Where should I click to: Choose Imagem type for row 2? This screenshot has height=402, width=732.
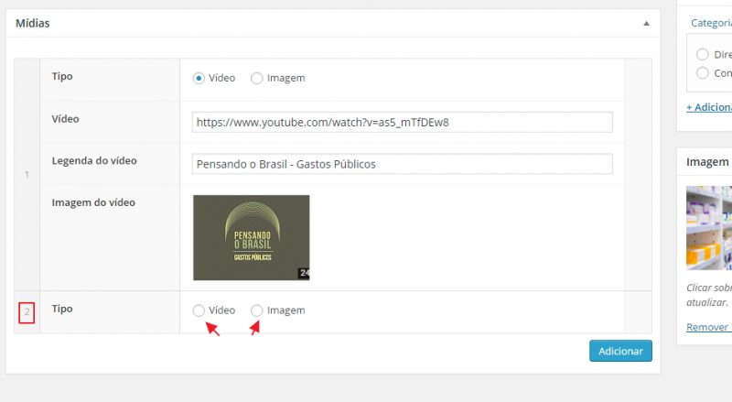click(257, 310)
